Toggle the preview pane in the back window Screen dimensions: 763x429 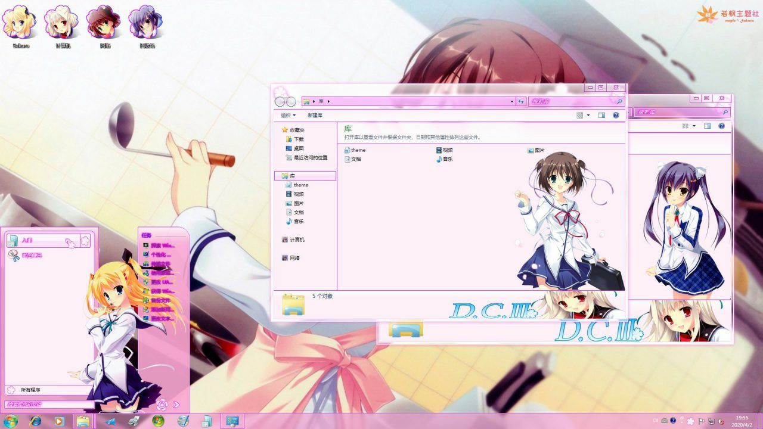tap(707, 126)
